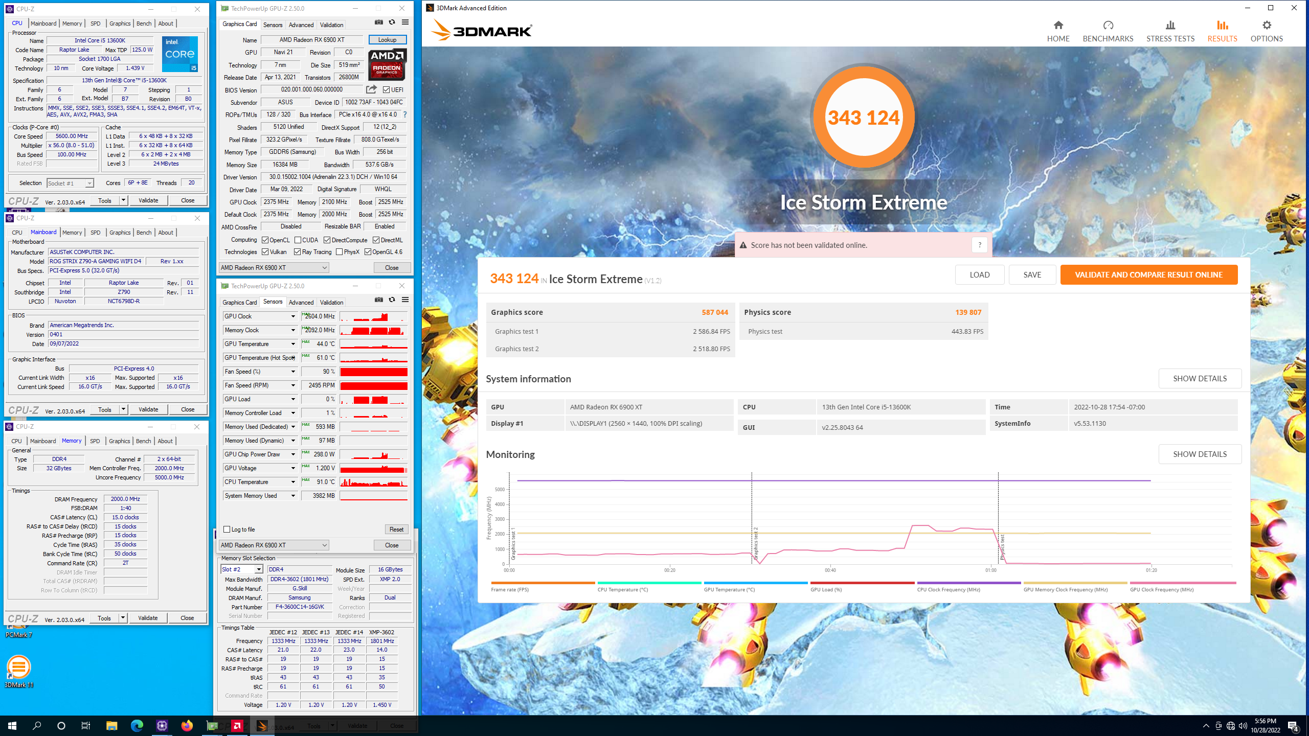Open the Slot #2 memory slot dropdown

(x=242, y=569)
